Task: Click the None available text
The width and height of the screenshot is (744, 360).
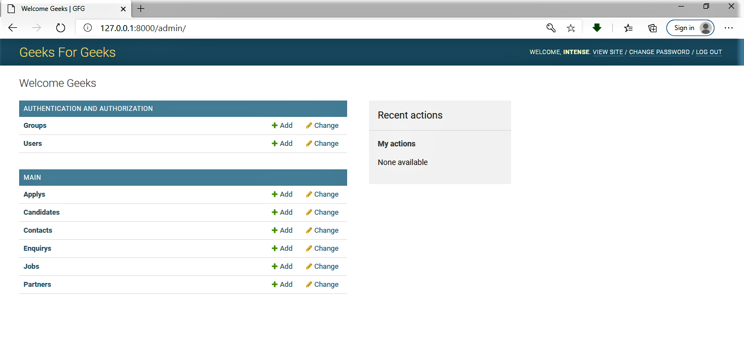Action: tap(403, 162)
